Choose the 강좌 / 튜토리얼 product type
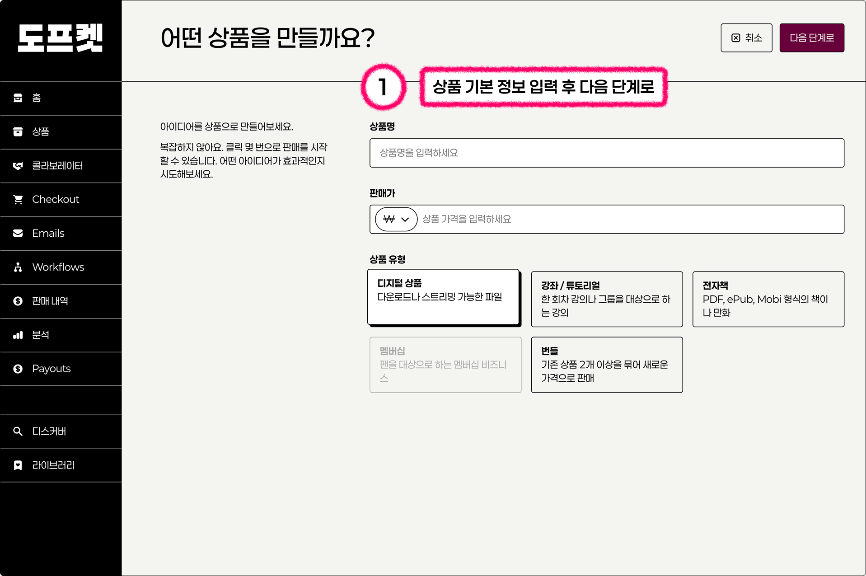The width and height of the screenshot is (866, 576). tap(606, 299)
